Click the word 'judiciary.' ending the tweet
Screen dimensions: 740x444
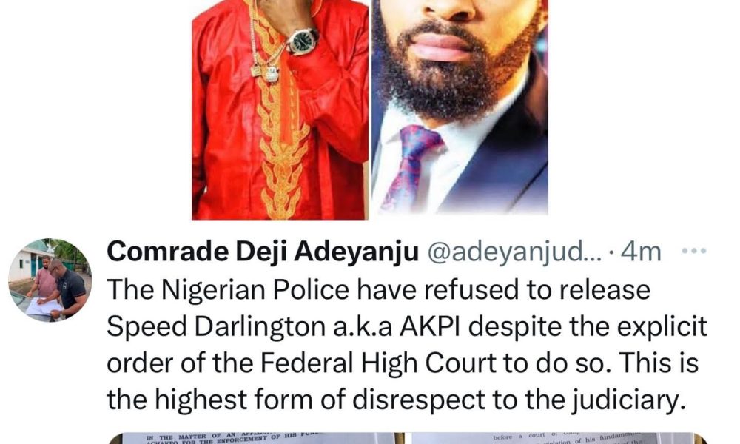[x=629, y=400]
